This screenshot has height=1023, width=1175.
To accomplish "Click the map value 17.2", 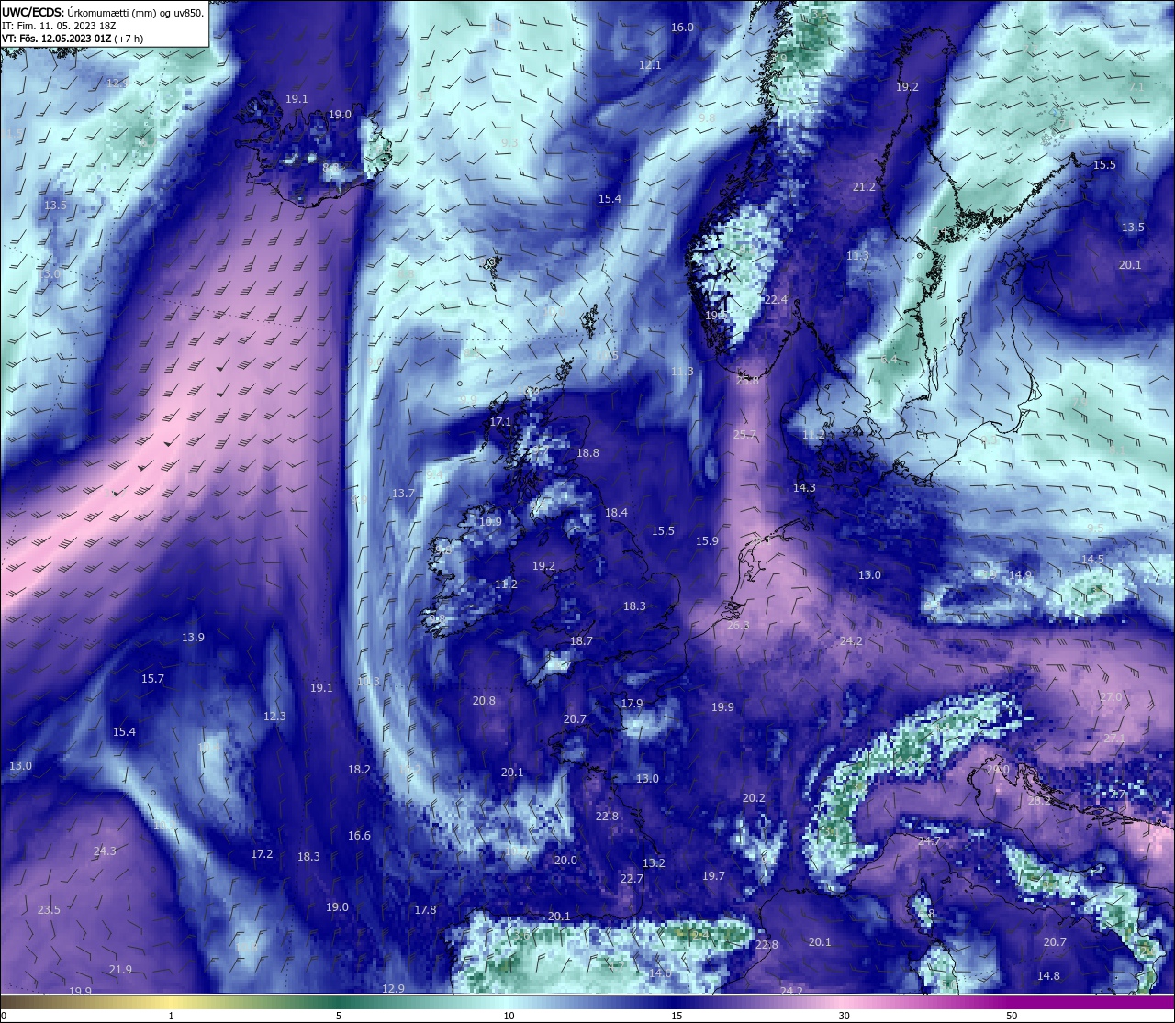I will (262, 854).
